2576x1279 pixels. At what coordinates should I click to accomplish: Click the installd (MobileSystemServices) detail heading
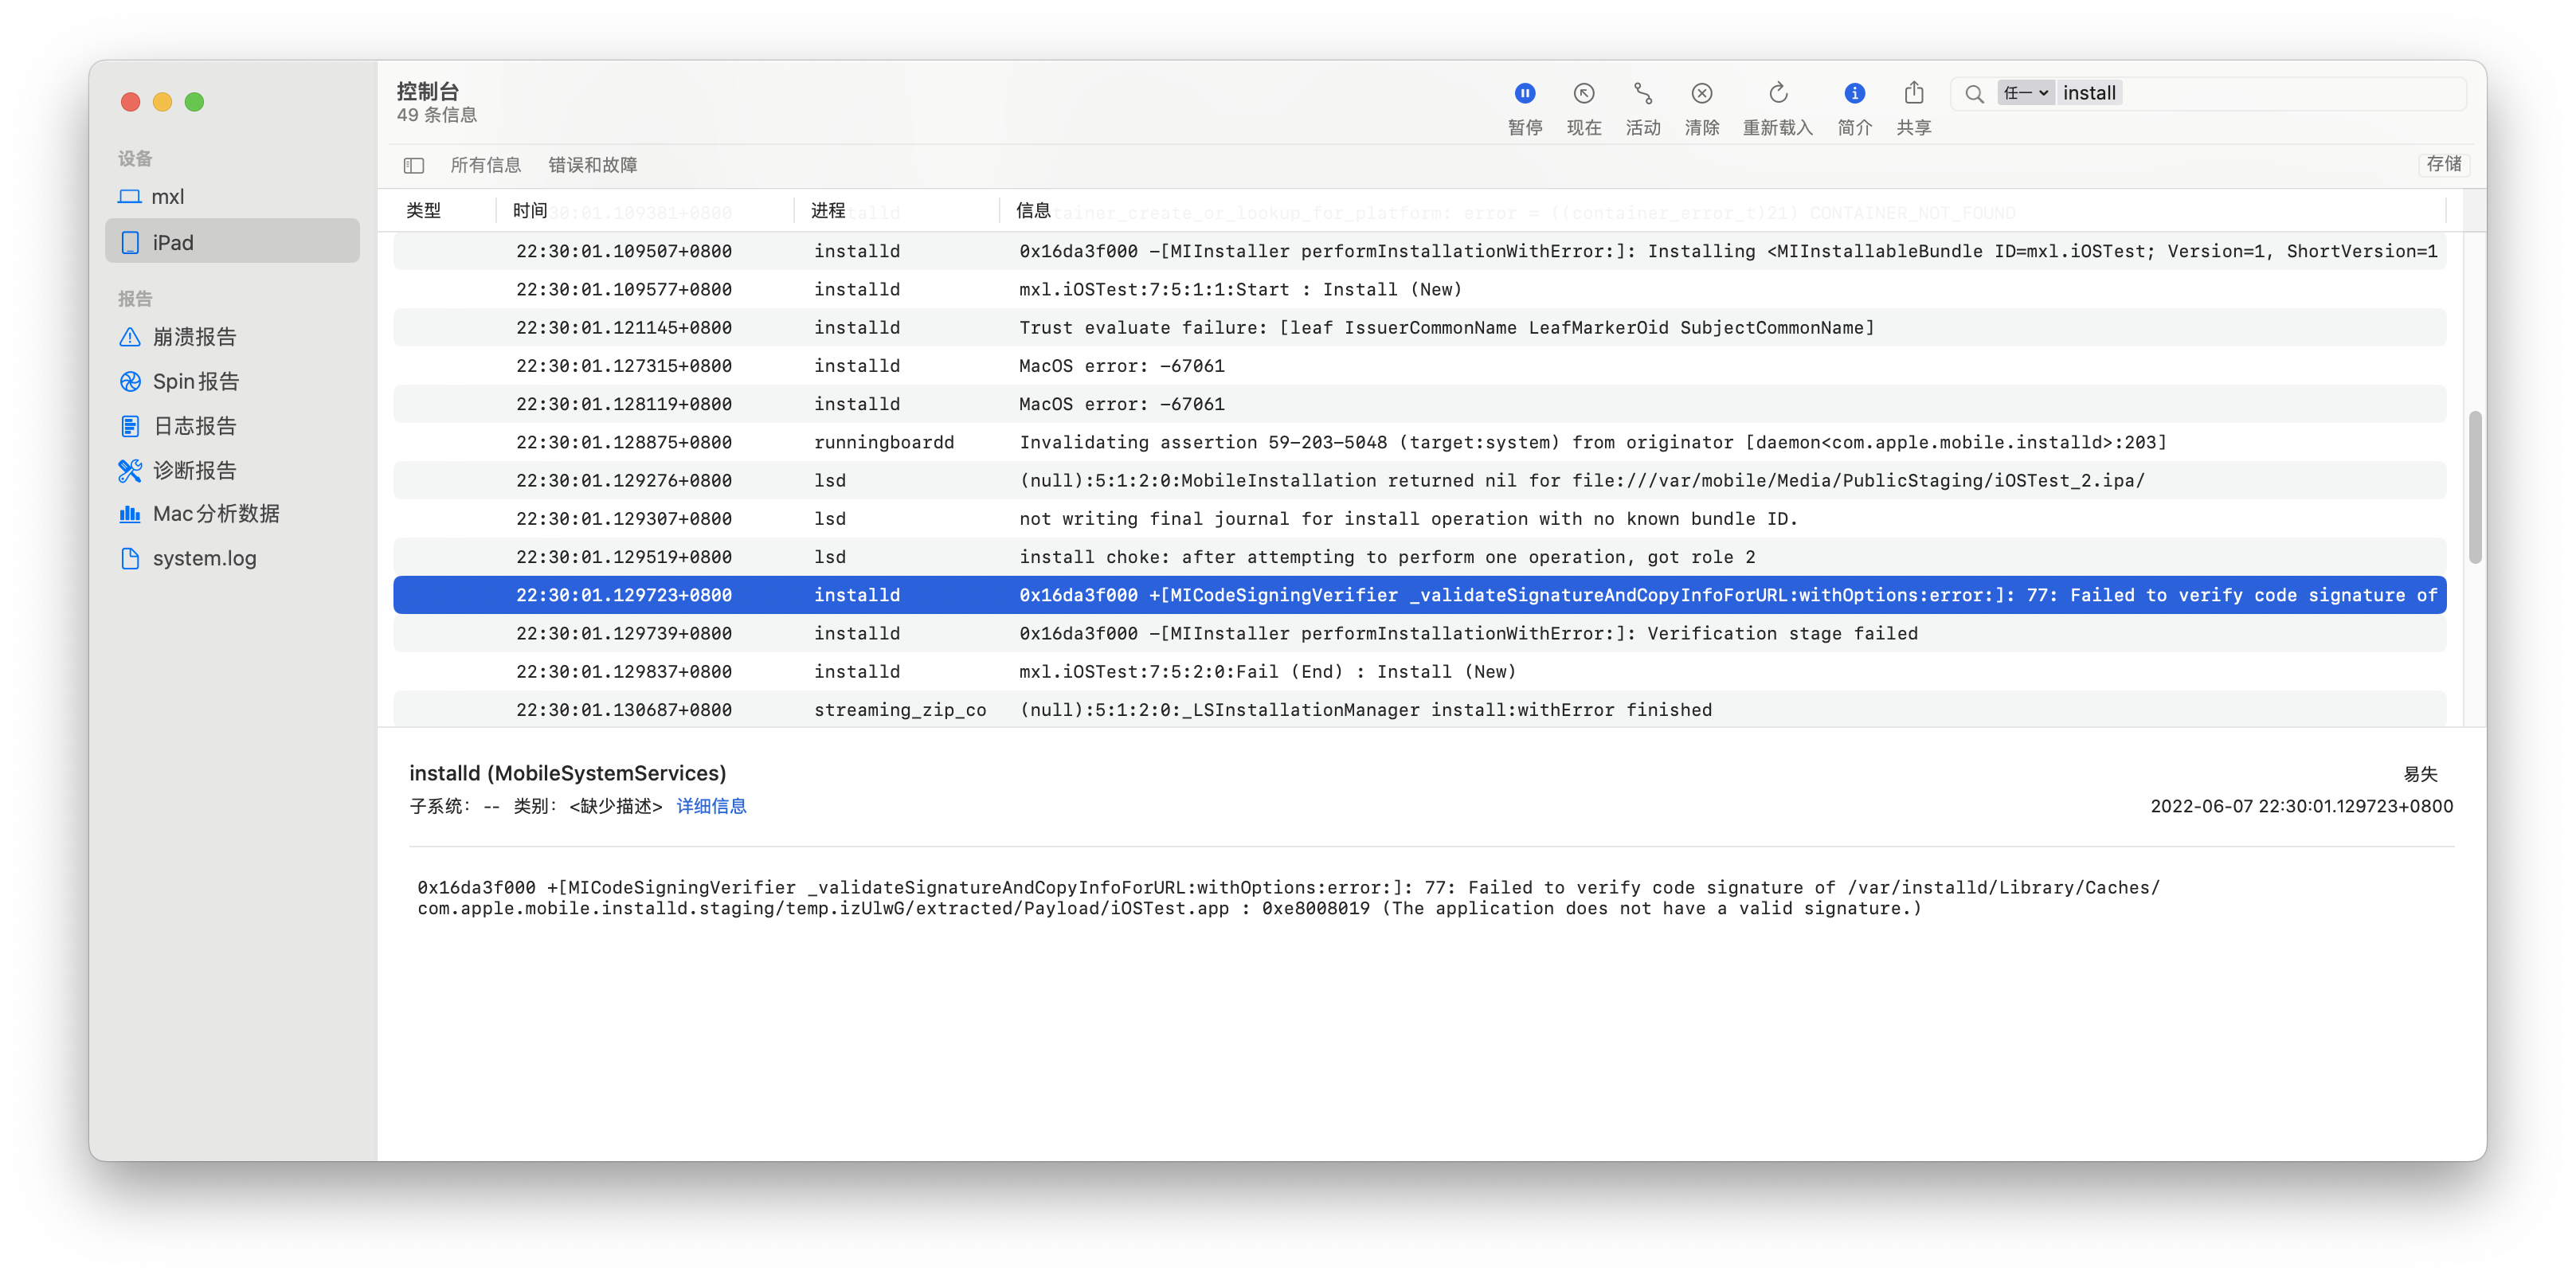tap(567, 773)
